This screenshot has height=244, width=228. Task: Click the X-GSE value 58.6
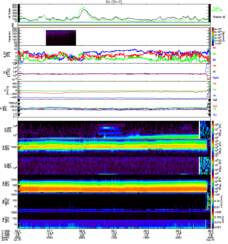pyautogui.click(x=82, y=231)
